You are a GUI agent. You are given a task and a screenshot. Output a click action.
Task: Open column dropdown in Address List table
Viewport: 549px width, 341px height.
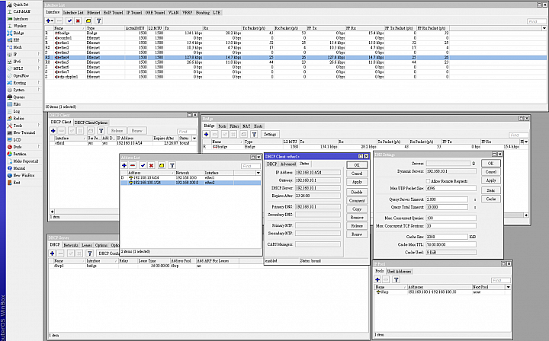point(258,173)
